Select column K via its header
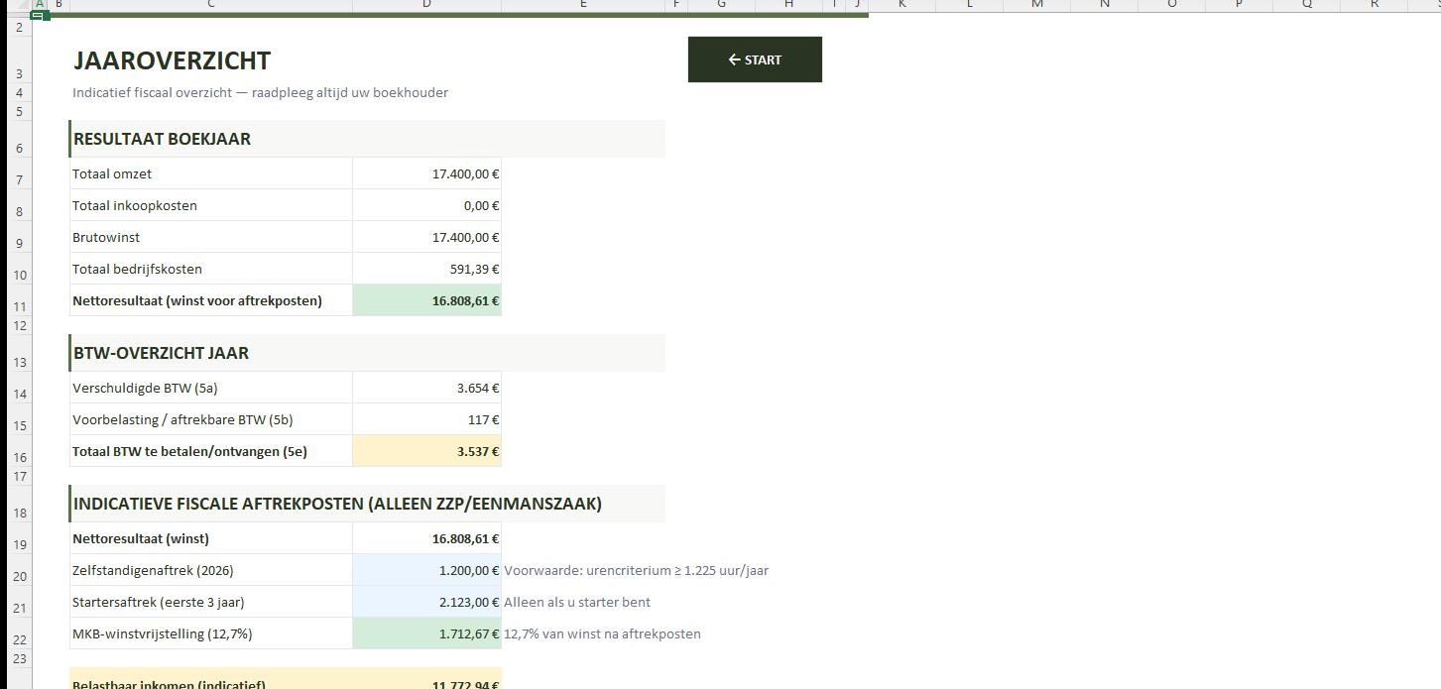 (x=901, y=5)
